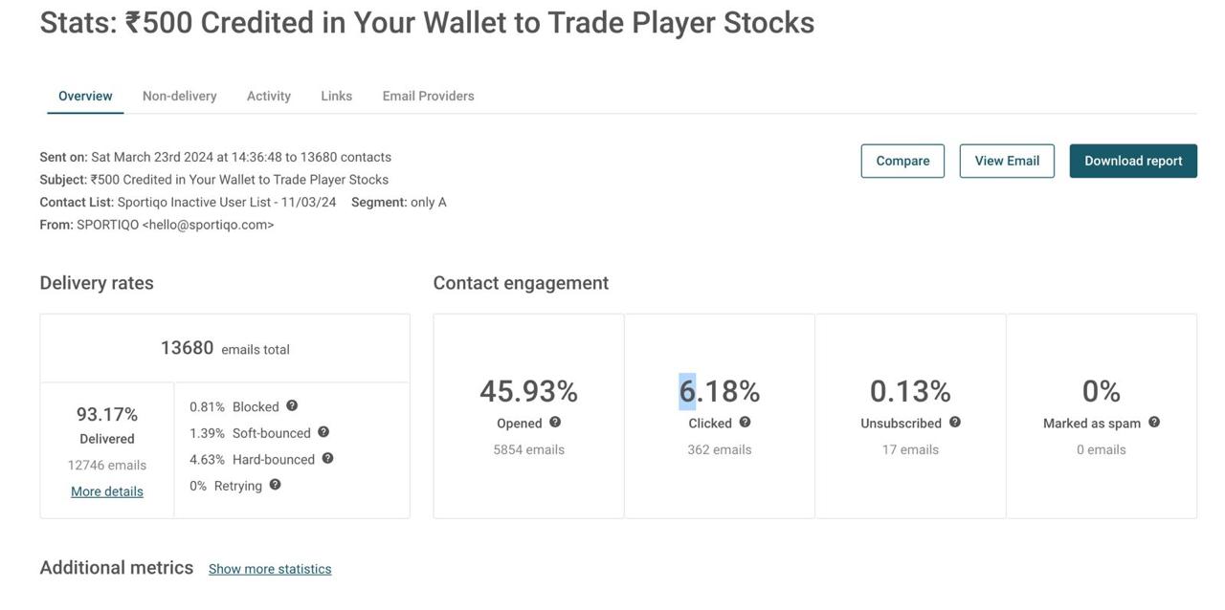Click the 45.93% Opened engagement card
Viewport: 1225px width, 610px height.
(528, 416)
